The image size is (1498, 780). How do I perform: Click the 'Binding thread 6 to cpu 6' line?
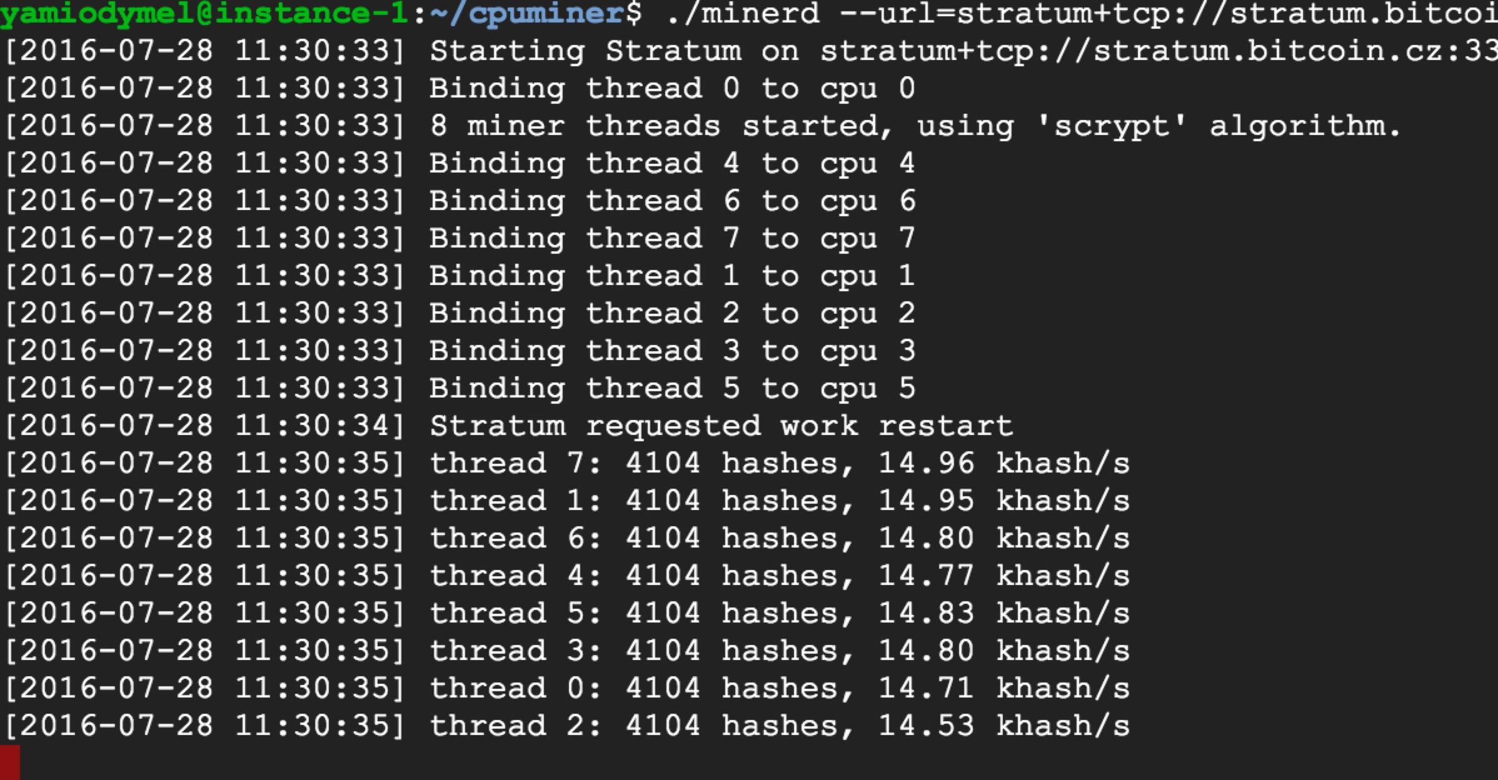(x=672, y=201)
